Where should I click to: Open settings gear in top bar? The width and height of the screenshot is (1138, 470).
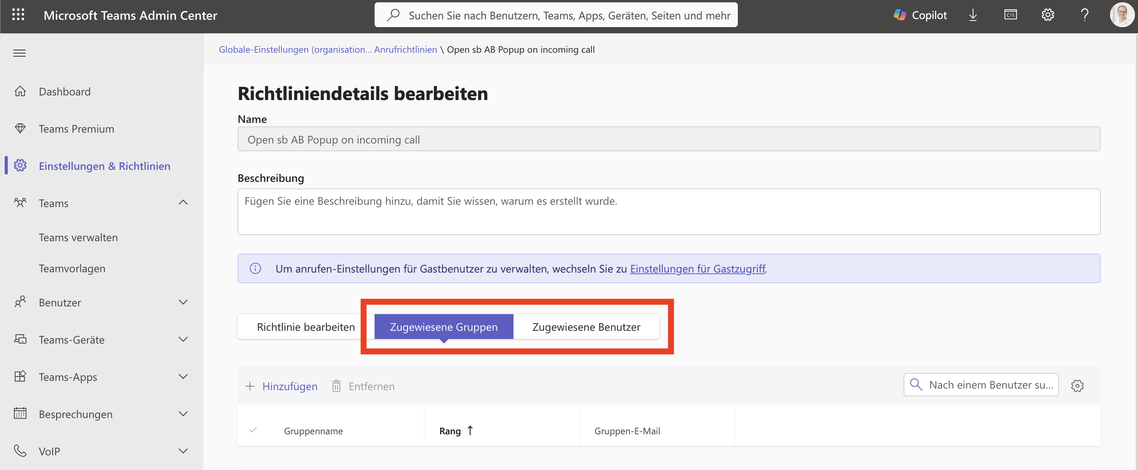(1048, 15)
